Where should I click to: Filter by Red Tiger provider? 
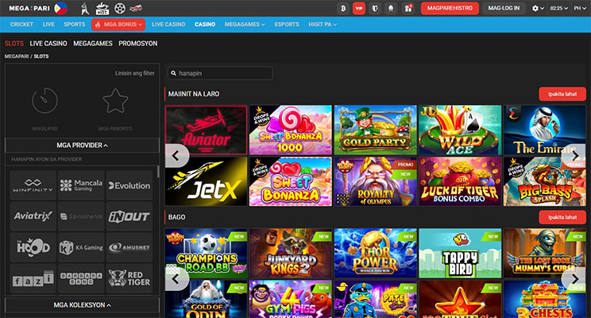click(129, 278)
